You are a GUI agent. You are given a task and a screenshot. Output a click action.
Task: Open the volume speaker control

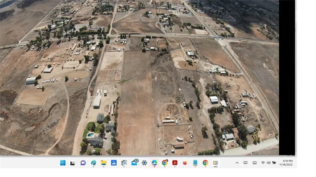coord(268,163)
